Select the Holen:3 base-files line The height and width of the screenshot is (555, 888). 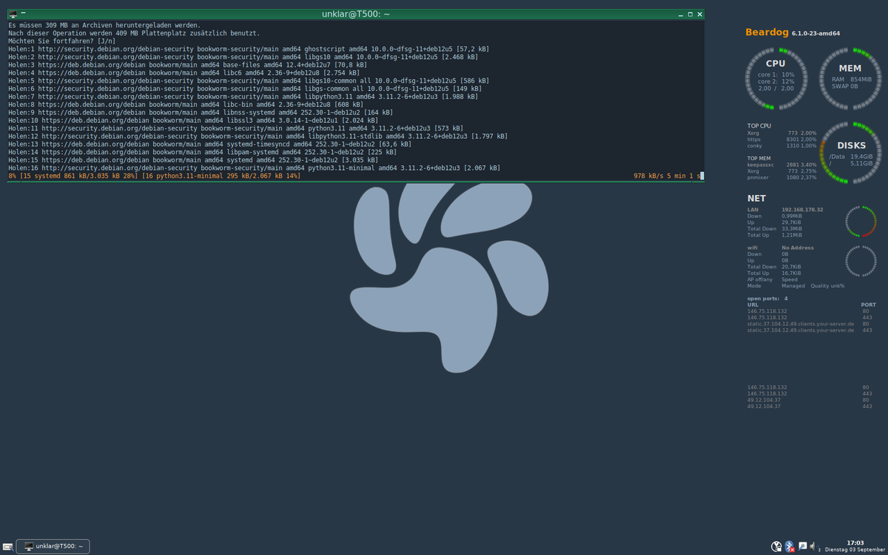pos(187,65)
